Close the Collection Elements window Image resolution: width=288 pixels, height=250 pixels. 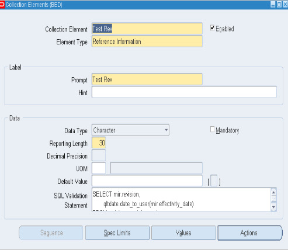tap(285, 5)
